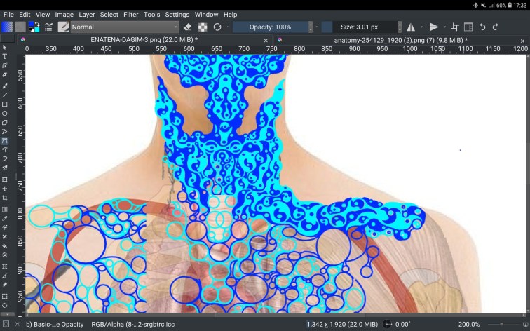Expand the horizontal mirror options arrow
Viewport: 530px width, 331px height.
(421, 27)
